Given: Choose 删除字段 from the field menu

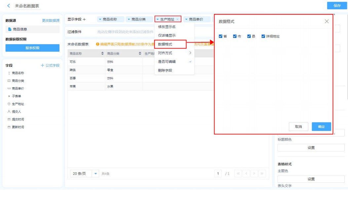Looking at the screenshot, I should 165,70.
